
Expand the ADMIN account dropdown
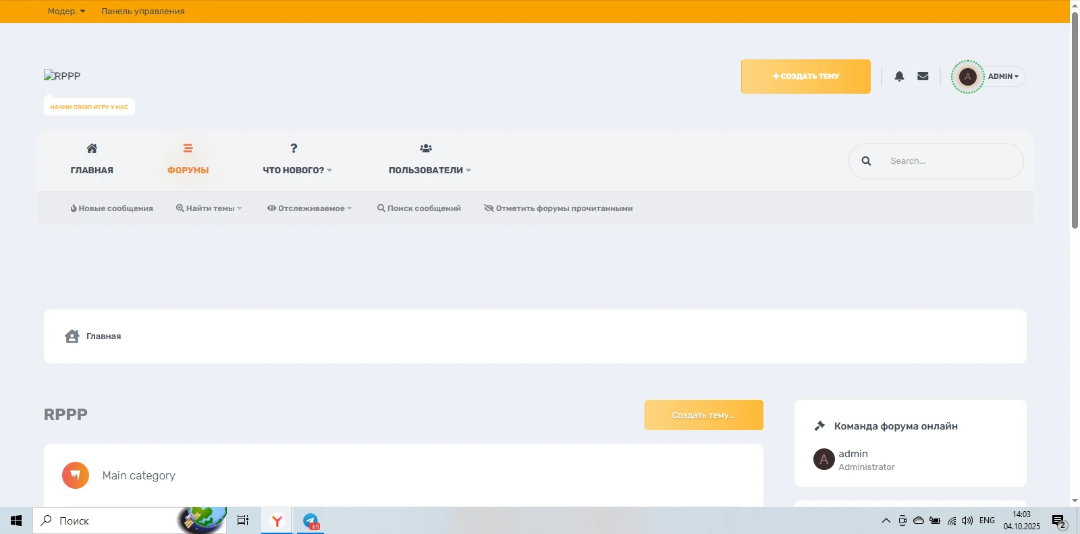tap(1003, 77)
